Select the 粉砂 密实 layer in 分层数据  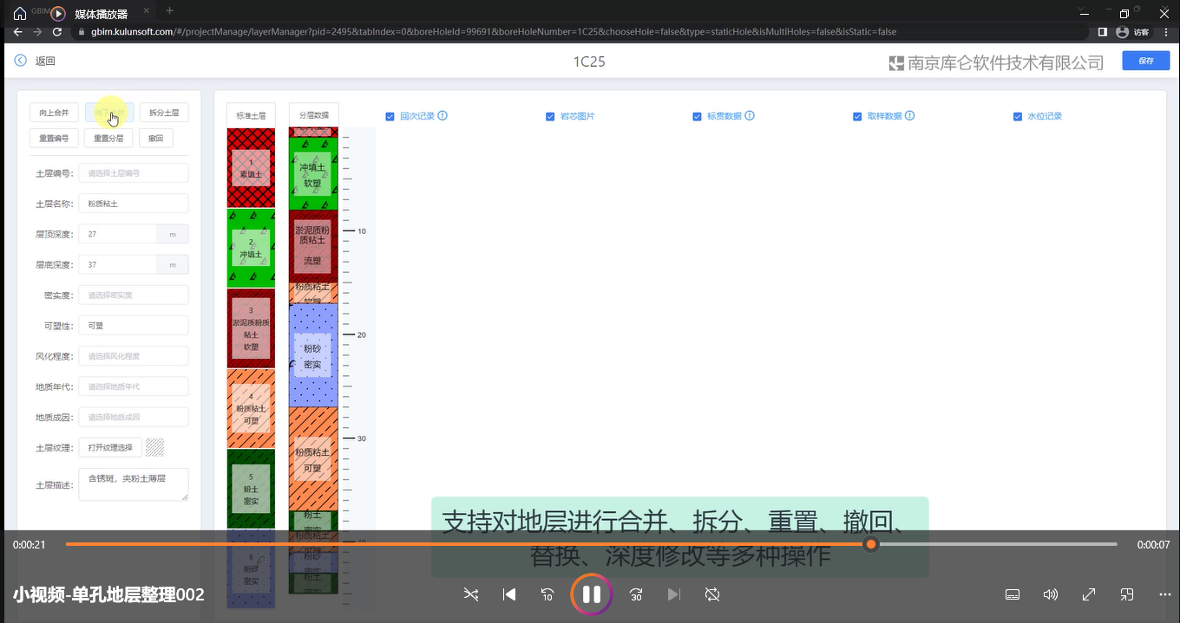[313, 355]
